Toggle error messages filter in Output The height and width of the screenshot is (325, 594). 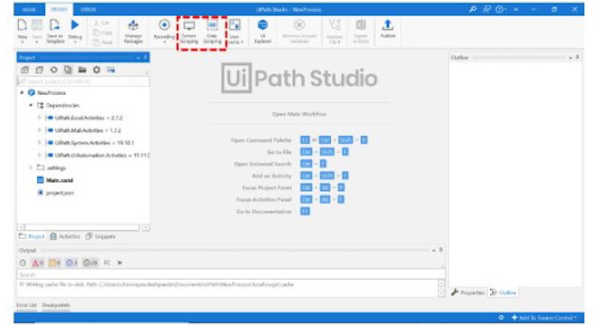(38, 263)
